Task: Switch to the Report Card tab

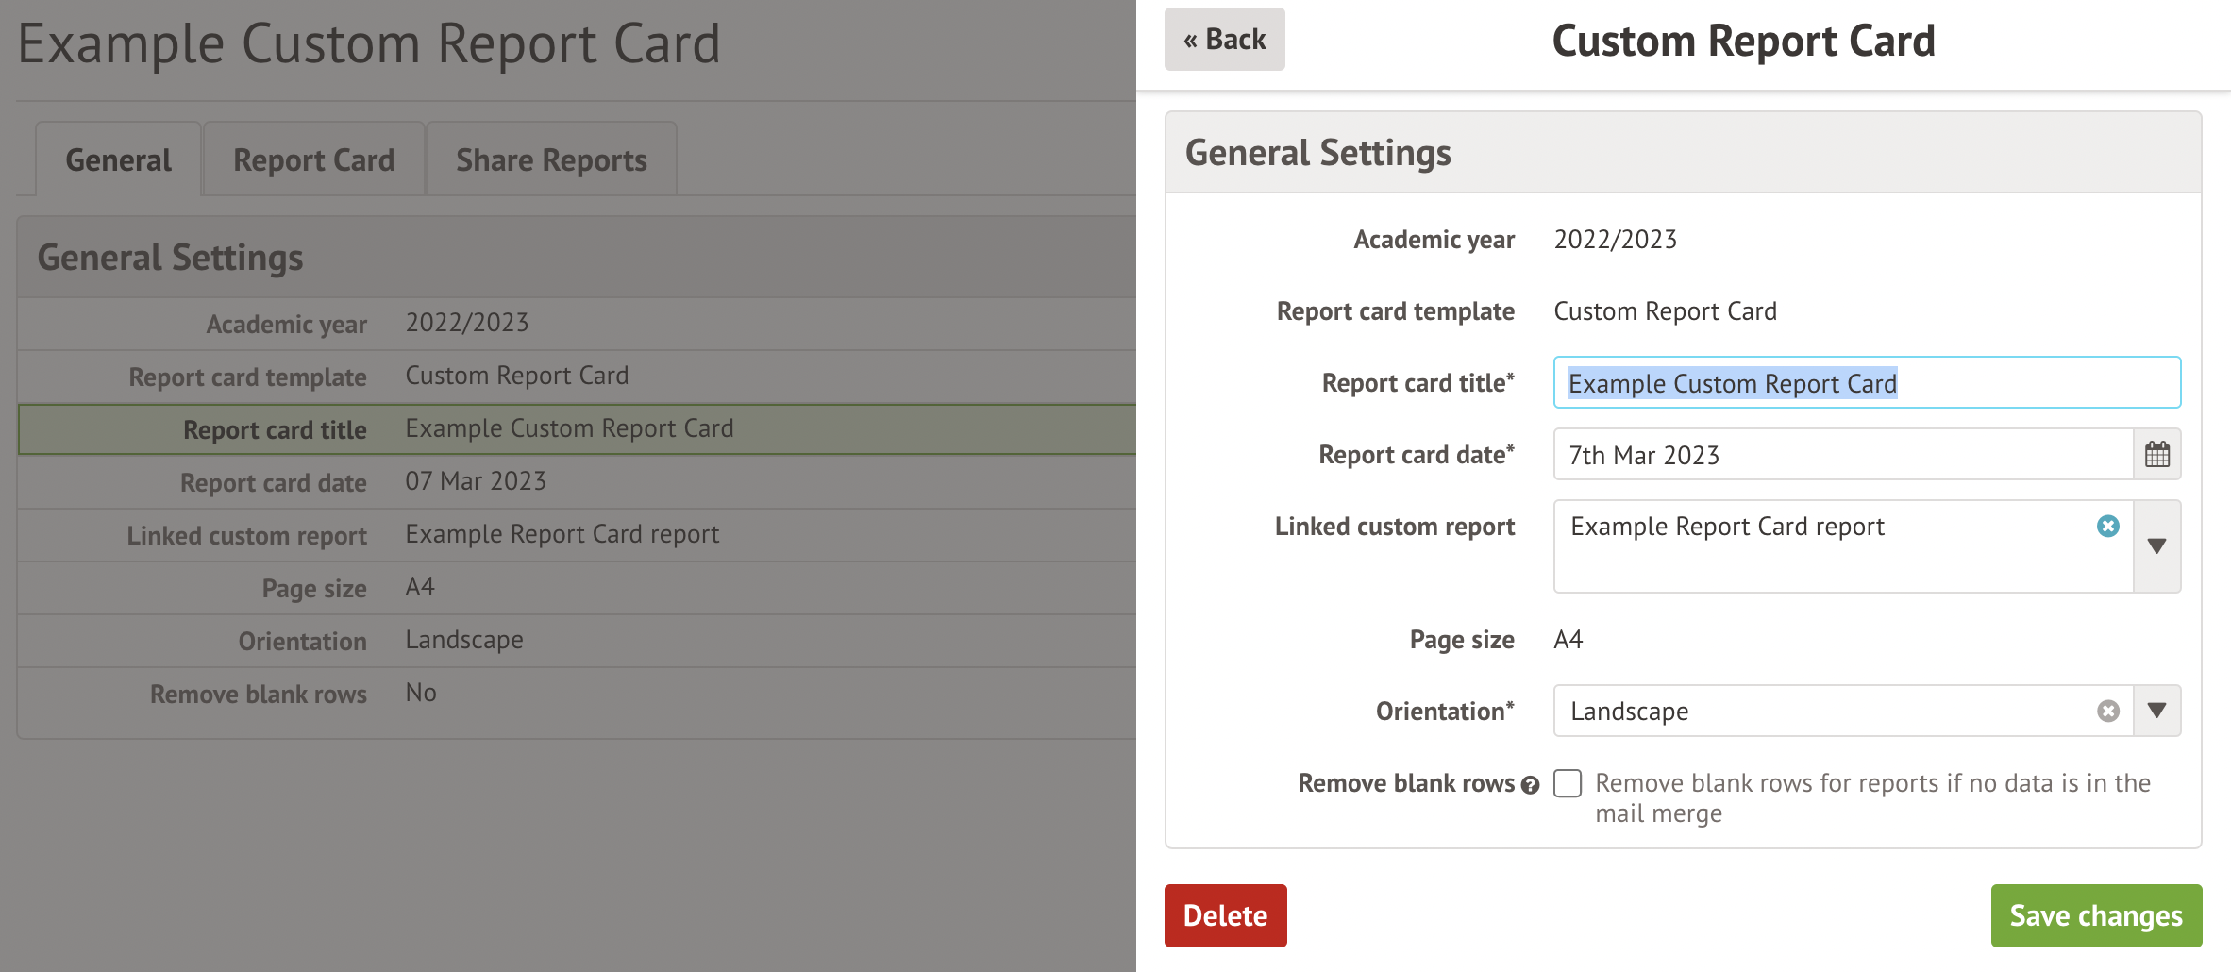Action: 313,160
